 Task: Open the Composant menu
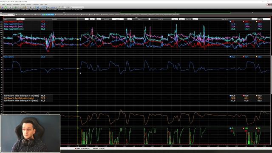pyautogui.click(x=36, y=5)
